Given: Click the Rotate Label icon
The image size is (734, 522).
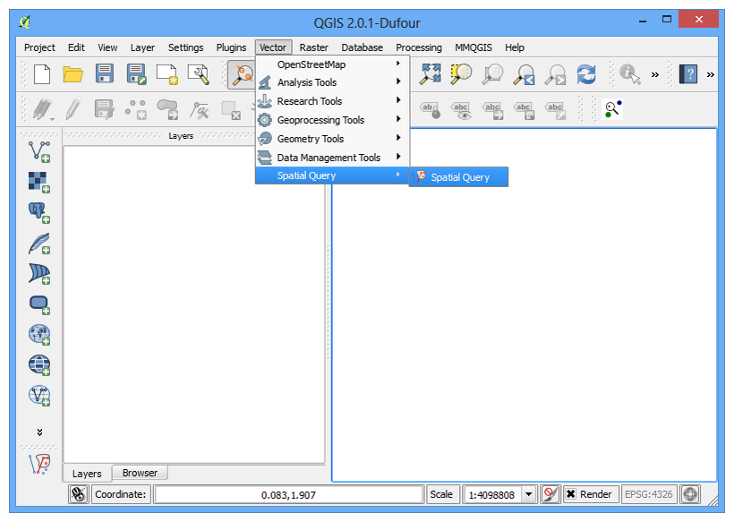Looking at the screenshot, I should pyautogui.click(x=524, y=110).
